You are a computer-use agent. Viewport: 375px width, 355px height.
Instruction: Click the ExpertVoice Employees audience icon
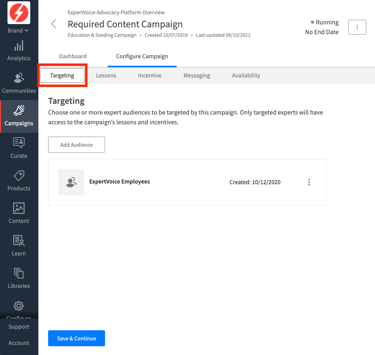71,182
